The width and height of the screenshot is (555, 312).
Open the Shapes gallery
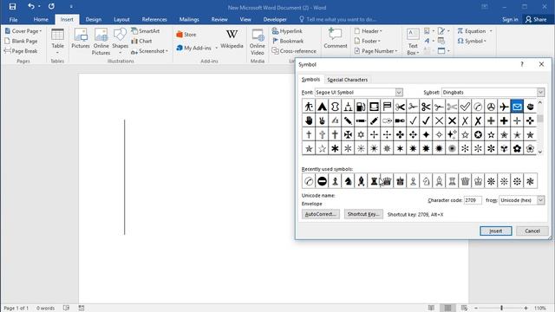click(120, 41)
